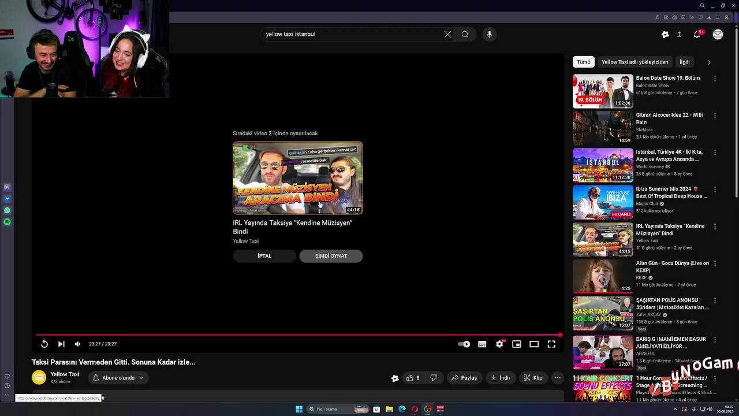The width and height of the screenshot is (739, 416).
Task: Open Aria AI icon in Opera sidebar
Action: pyautogui.click(x=7, y=187)
